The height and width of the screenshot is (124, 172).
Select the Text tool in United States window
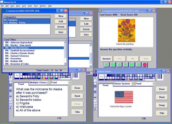click(x=95, y=78)
